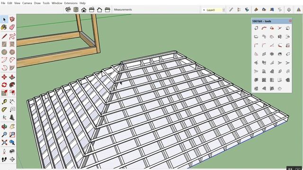This screenshot has width=303, height=170.
Task: Select the Axes tool
Action: click(4, 118)
